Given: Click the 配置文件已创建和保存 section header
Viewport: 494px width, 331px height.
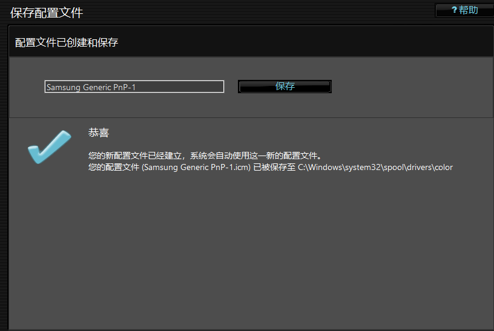Looking at the screenshot, I should click(67, 42).
